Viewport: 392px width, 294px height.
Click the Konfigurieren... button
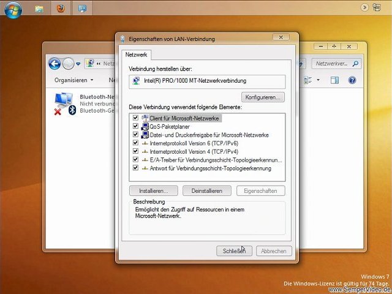coord(263,97)
